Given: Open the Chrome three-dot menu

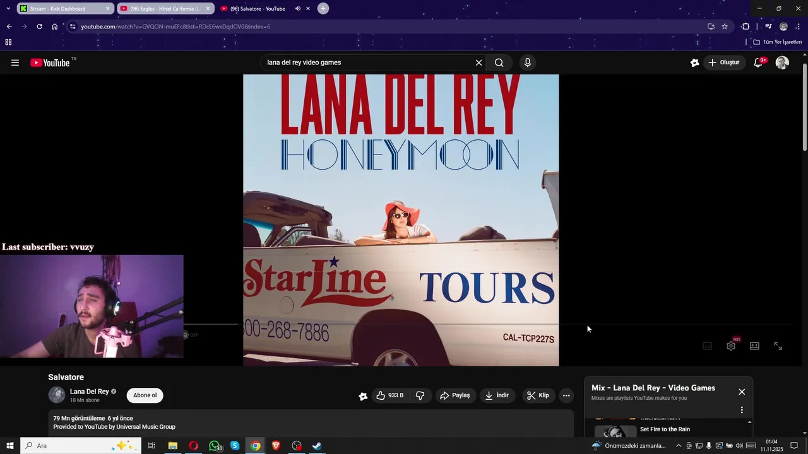Looking at the screenshot, I should click(x=799, y=26).
